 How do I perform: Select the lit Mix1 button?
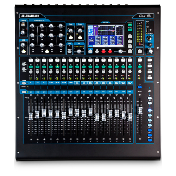[150, 110]
